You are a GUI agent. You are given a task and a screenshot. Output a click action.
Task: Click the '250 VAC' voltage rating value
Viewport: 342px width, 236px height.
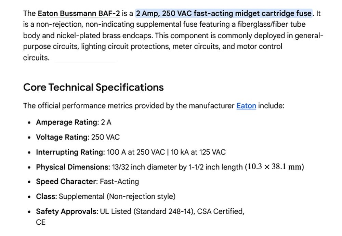pyautogui.click(x=105, y=137)
